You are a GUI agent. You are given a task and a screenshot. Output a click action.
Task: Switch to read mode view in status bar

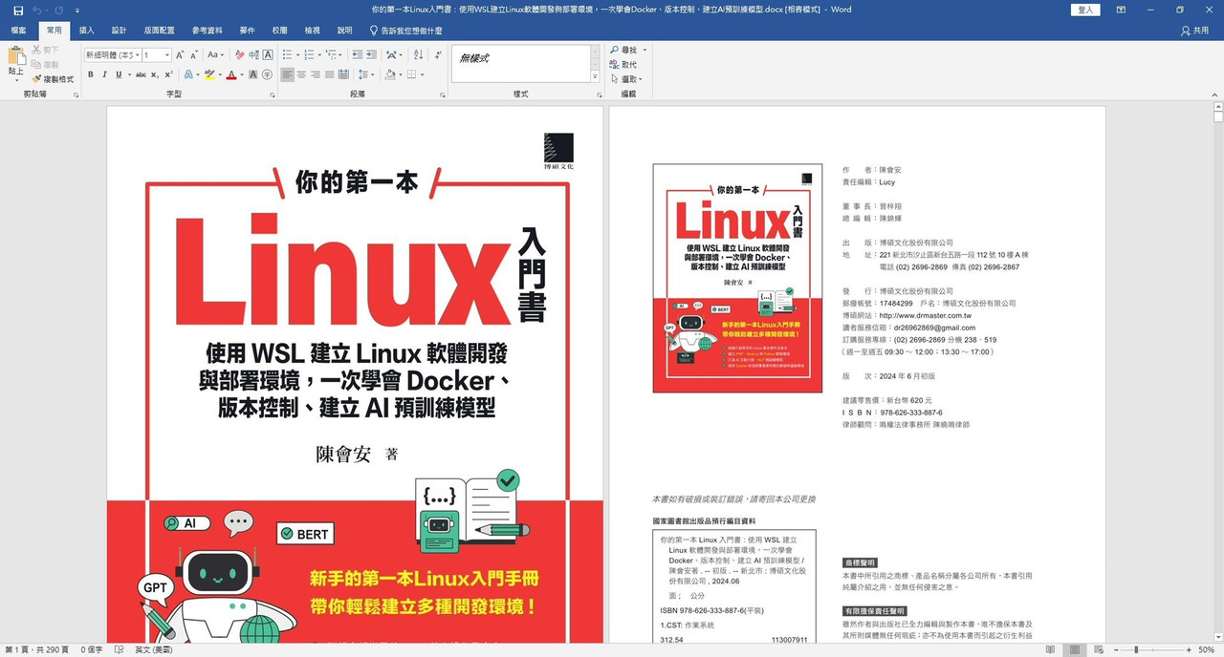pyautogui.click(x=1050, y=649)
